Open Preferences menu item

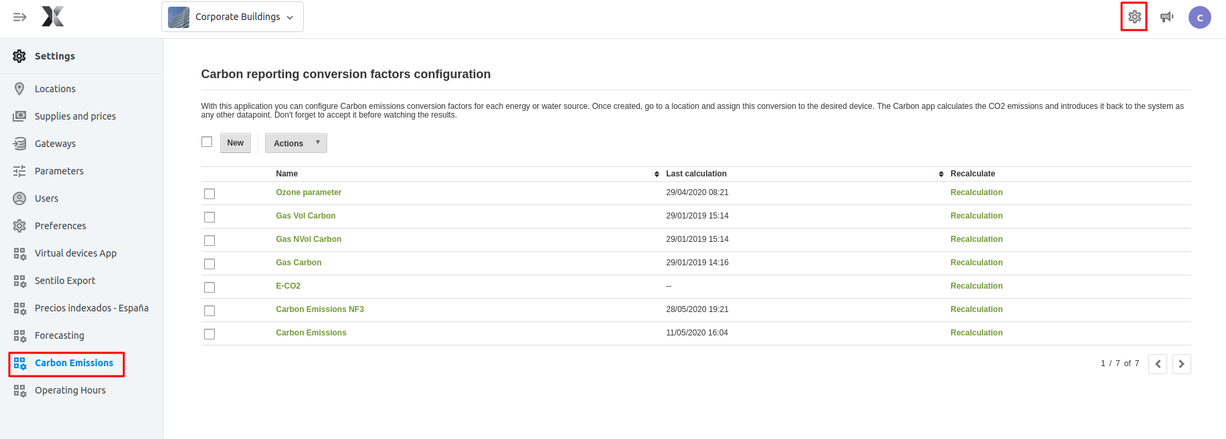click(60, 226)
